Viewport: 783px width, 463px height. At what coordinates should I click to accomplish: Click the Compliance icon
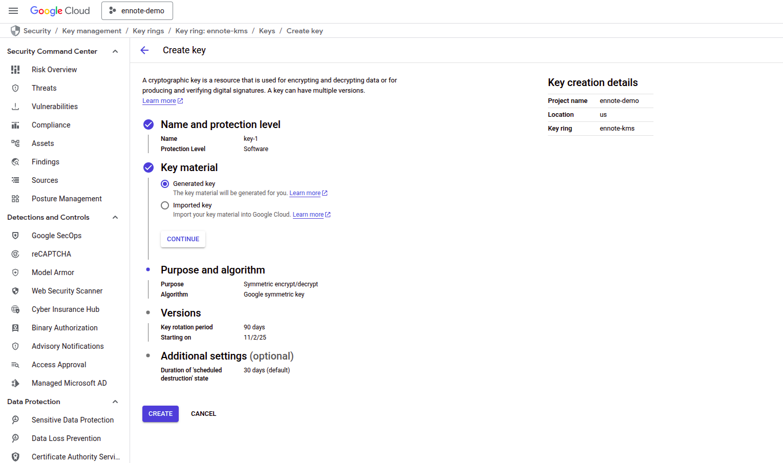tap(15, 125)
